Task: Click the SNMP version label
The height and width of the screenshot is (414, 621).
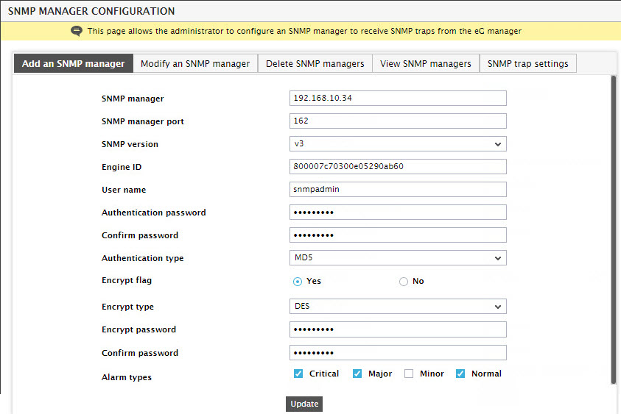Action: click(x=130, y=144)
